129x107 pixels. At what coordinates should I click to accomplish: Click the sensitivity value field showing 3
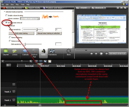(x=58, y=30)
